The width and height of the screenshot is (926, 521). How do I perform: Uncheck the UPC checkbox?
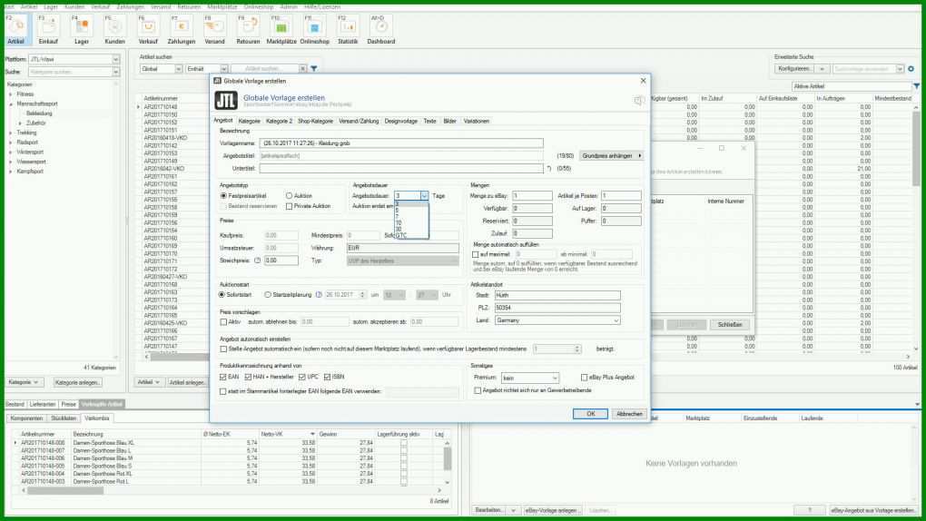tap(301, 377)
